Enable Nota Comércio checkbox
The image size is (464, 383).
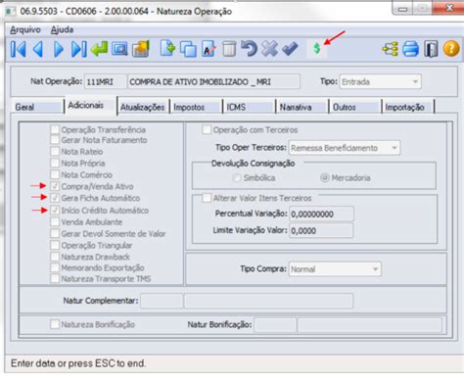point(55,174)
